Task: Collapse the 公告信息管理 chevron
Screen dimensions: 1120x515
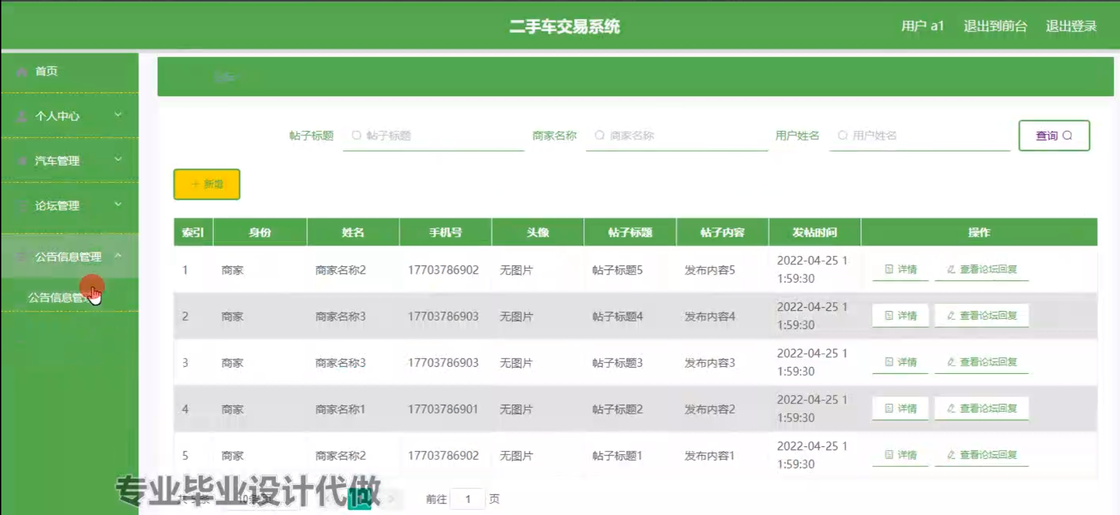Action: click(118, 256)
